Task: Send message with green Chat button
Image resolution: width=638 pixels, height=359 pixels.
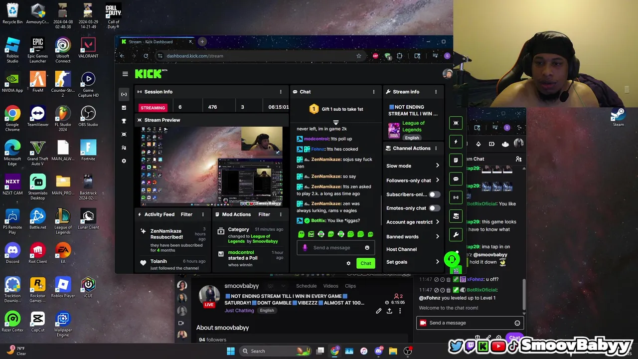Action: 366,263
